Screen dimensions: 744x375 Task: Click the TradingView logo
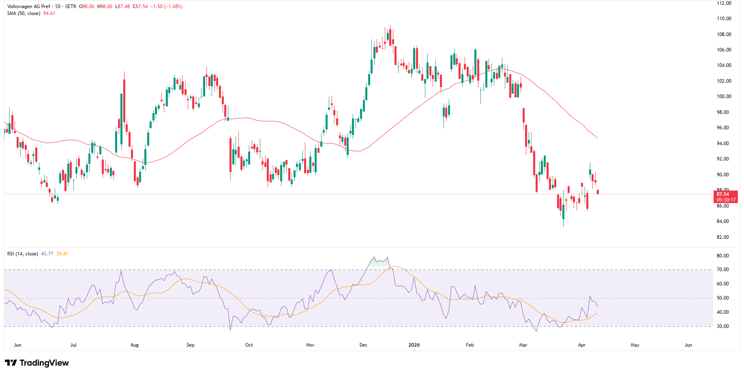pos(37,363)
